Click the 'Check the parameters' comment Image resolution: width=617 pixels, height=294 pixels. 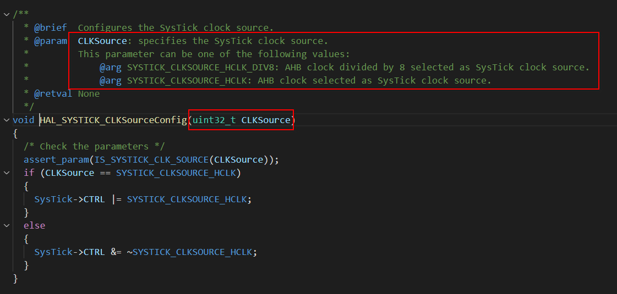tap(94, 147)
